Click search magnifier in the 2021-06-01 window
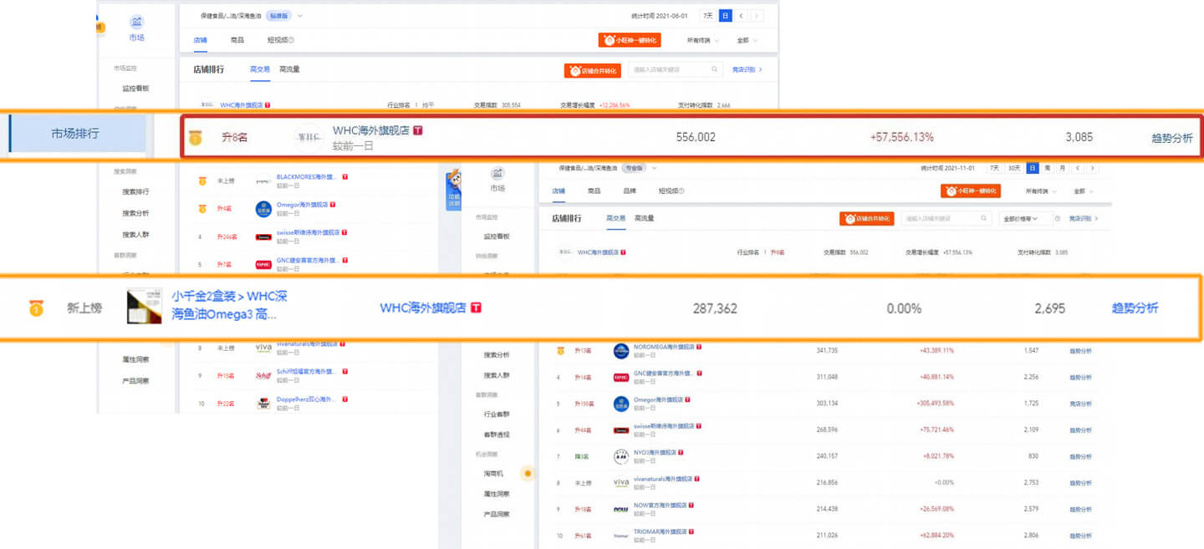Viewport: 1204px width, 549px height. coord(715,70)
